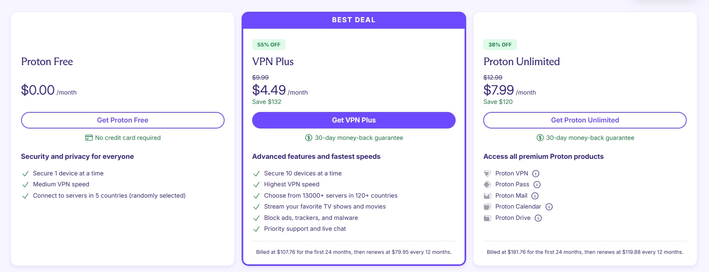709x272 pixels.
Task: Choose the Get VPN Plus button
Action: pos(353,120)
